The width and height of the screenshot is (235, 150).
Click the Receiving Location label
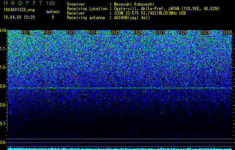point(87,9)
